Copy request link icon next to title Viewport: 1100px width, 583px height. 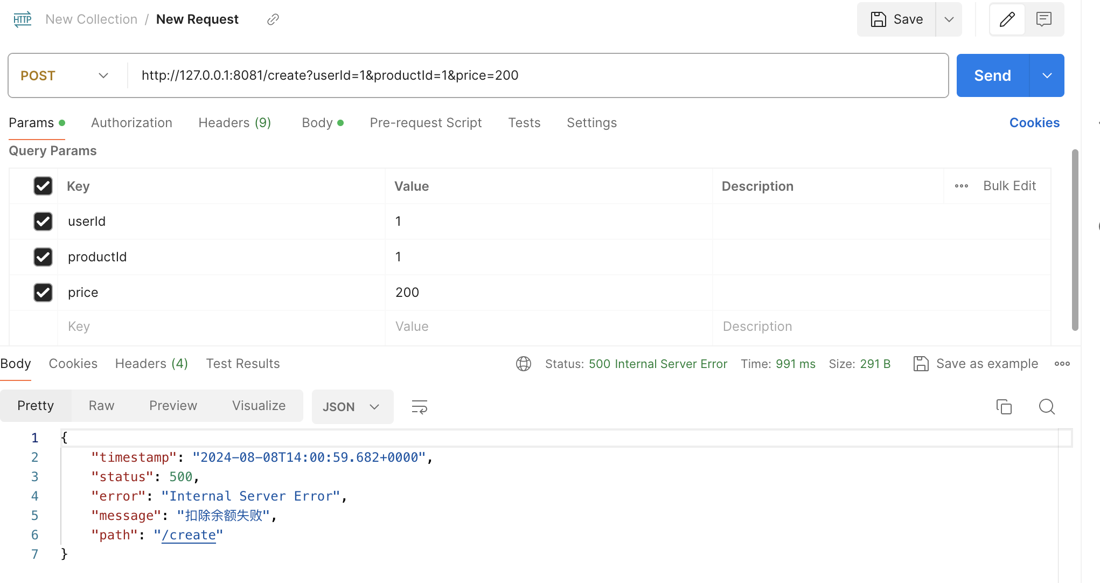pyautogui.click(x=273, y=19)
